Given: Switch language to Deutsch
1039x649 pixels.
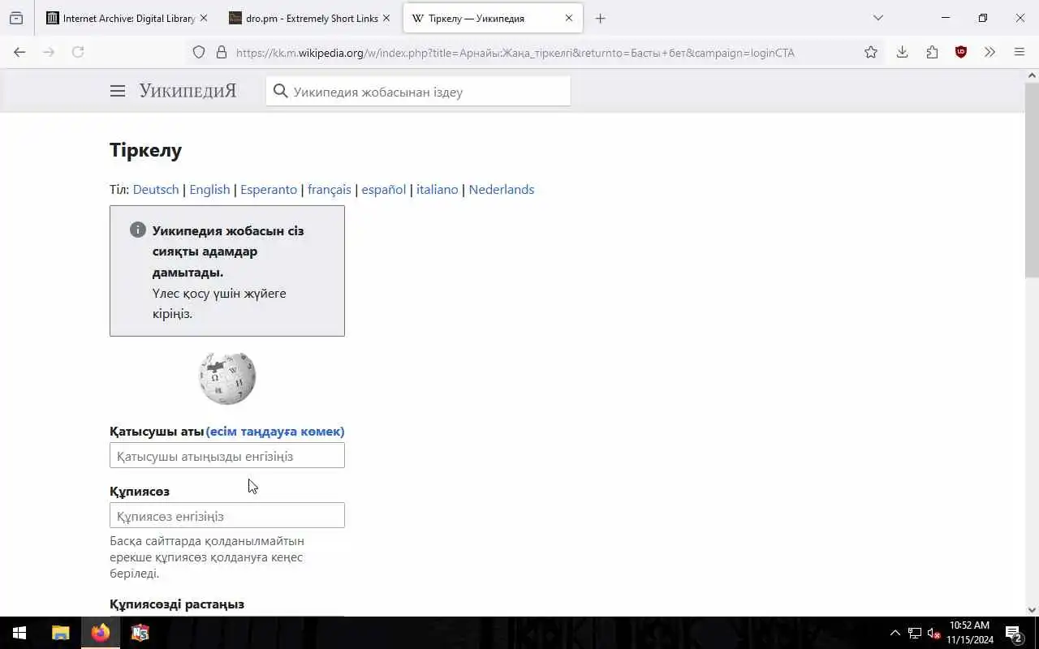Looking at the screenshot, I should point(156,189).
